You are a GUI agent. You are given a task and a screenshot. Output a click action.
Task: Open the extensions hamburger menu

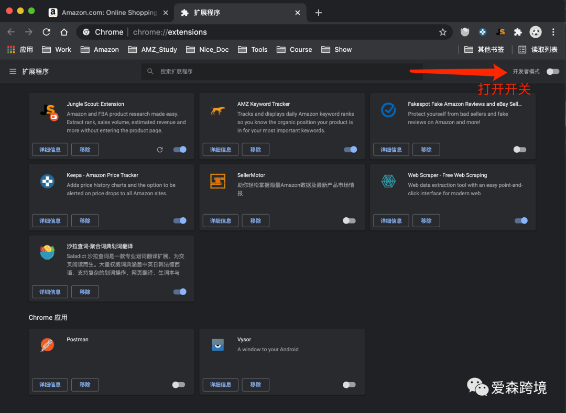pyautogui.click(x=13, y=71)
